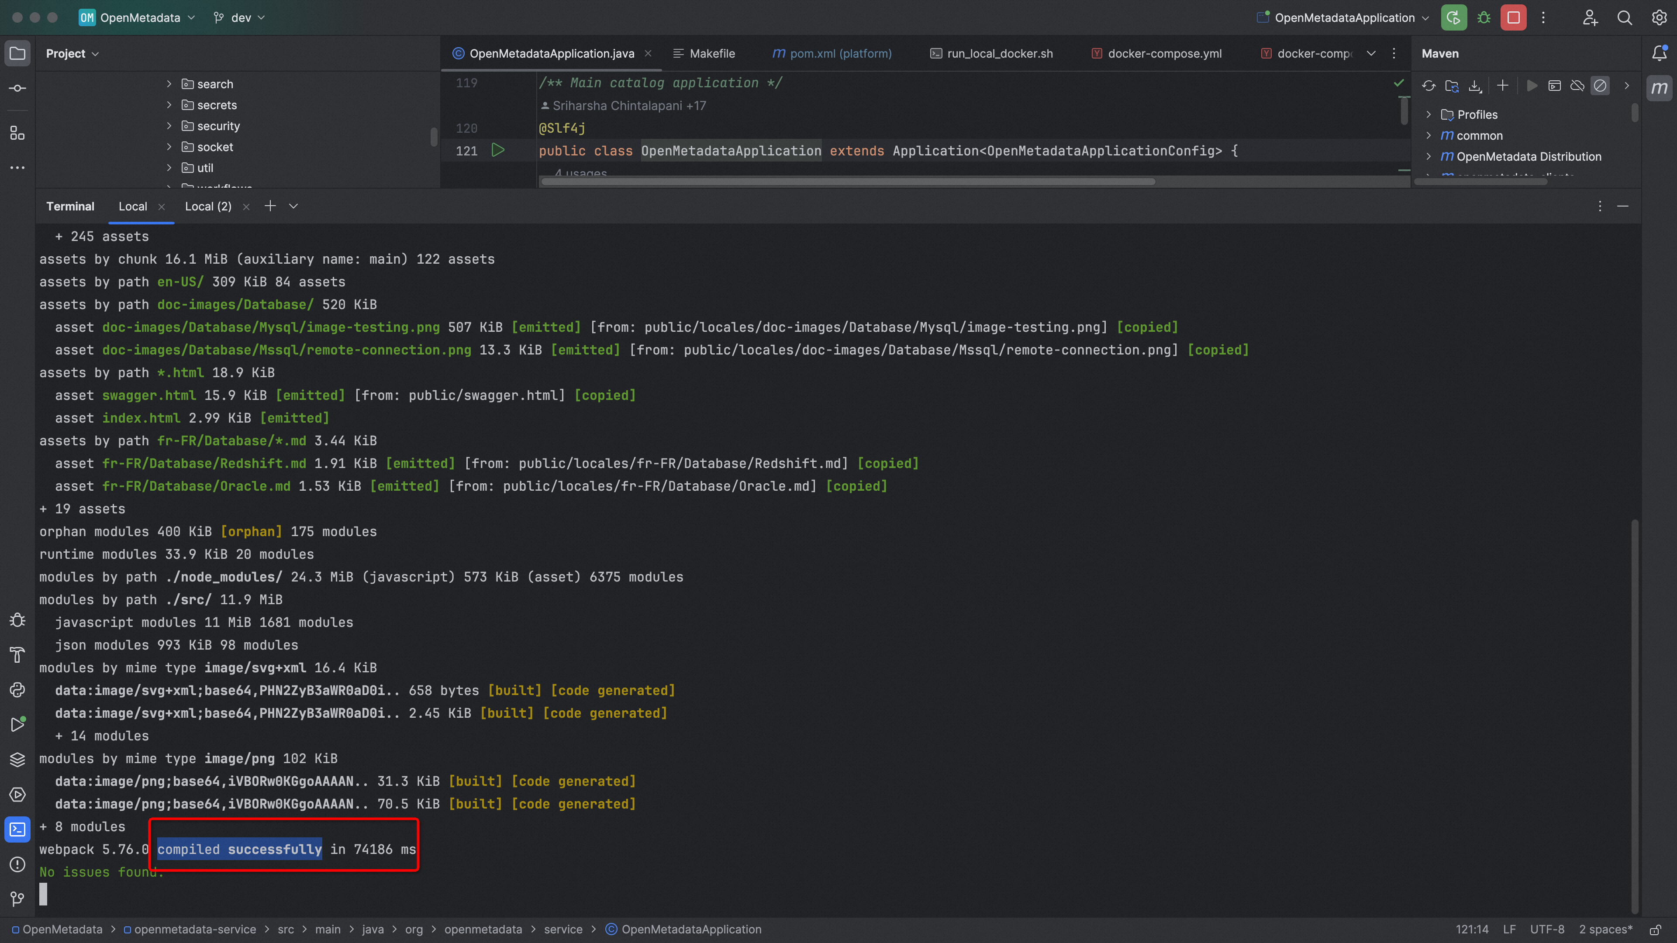Image resolution: width=1677 pixels, height=943 pixels.
Task: Click the run gutter icon on line 121
Action: click(x=498, y=150)
